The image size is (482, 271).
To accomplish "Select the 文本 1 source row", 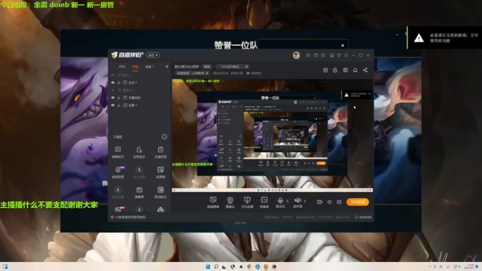I will click(140, 83).
